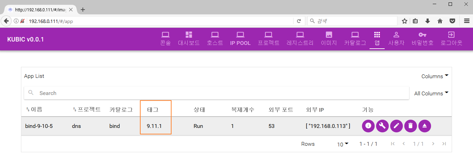The height and width of the screenshot is (155, 473).
Task: Bookmark this page with the star icon
Action: [405, 21]
